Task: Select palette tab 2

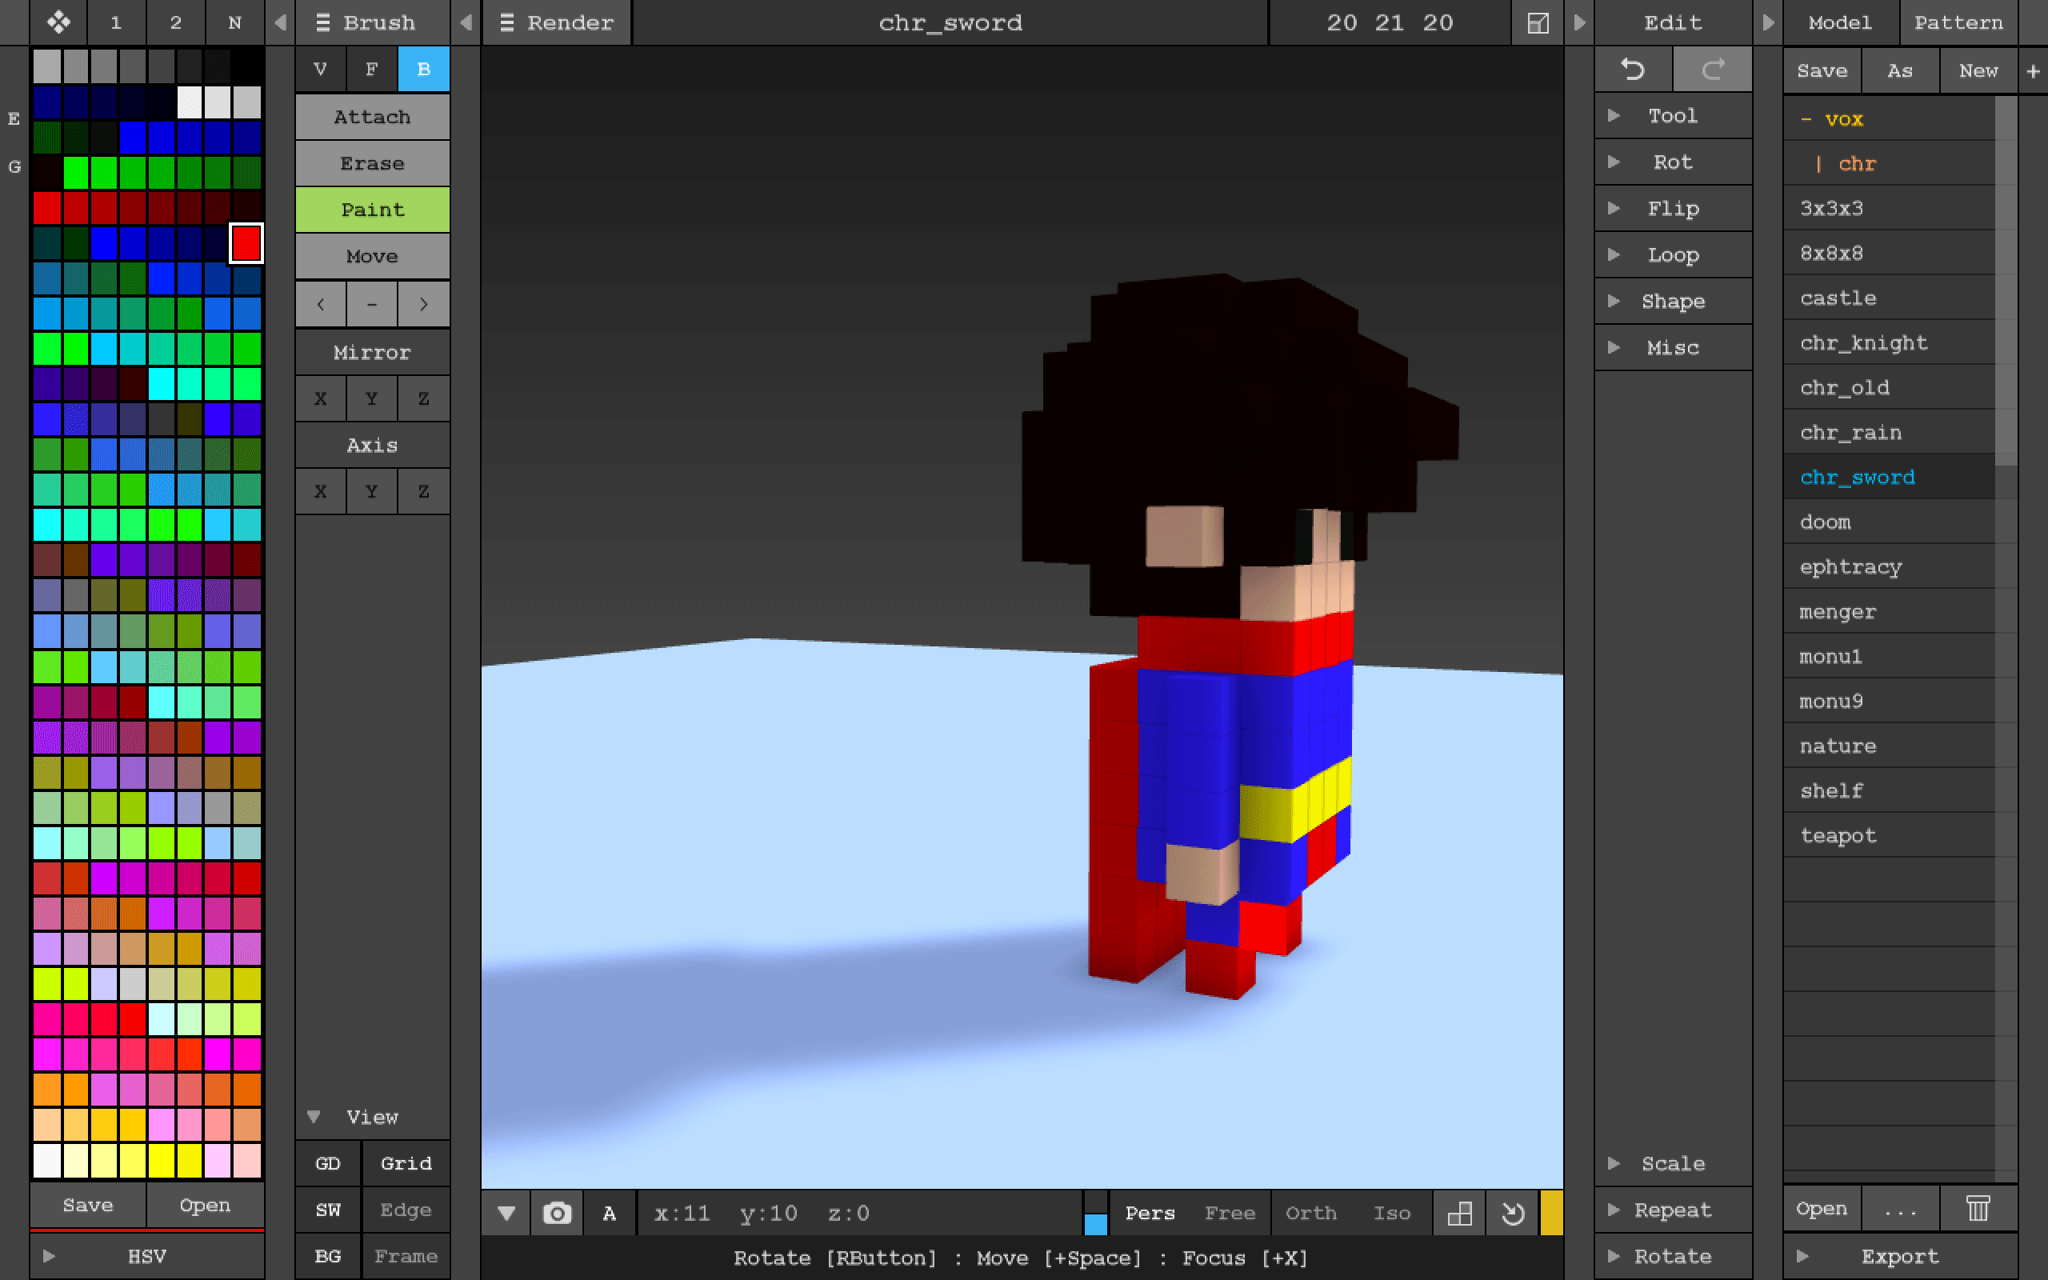Action: point(176,23)
